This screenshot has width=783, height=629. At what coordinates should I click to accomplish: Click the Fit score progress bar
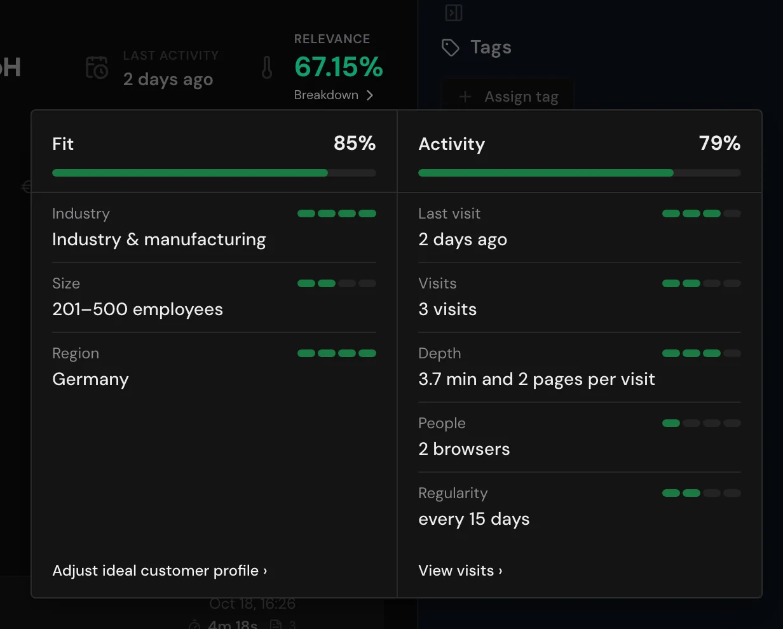pos(214,173)
